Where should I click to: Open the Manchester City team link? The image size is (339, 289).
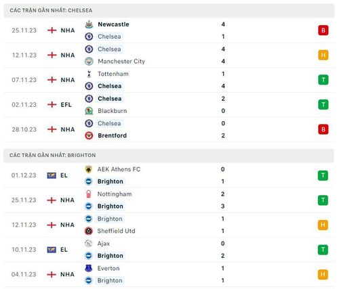tap(121, 62)
